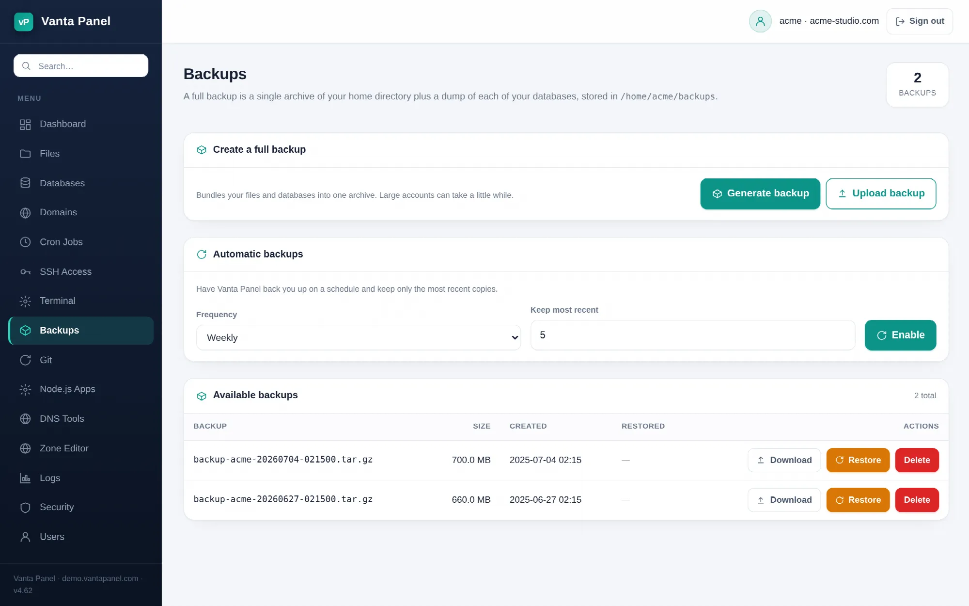Delete the backup-acme-20260627 archive
Screen dimensions: 969x606
click(x=917, y=500)
